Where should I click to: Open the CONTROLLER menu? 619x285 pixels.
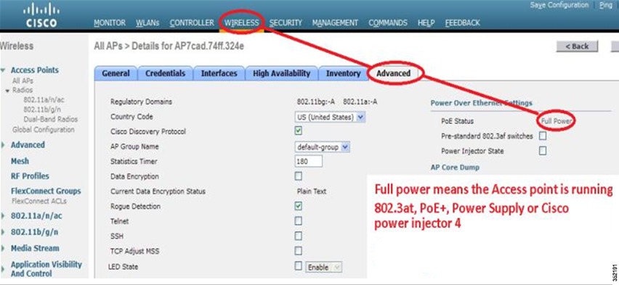pos(192,23)
